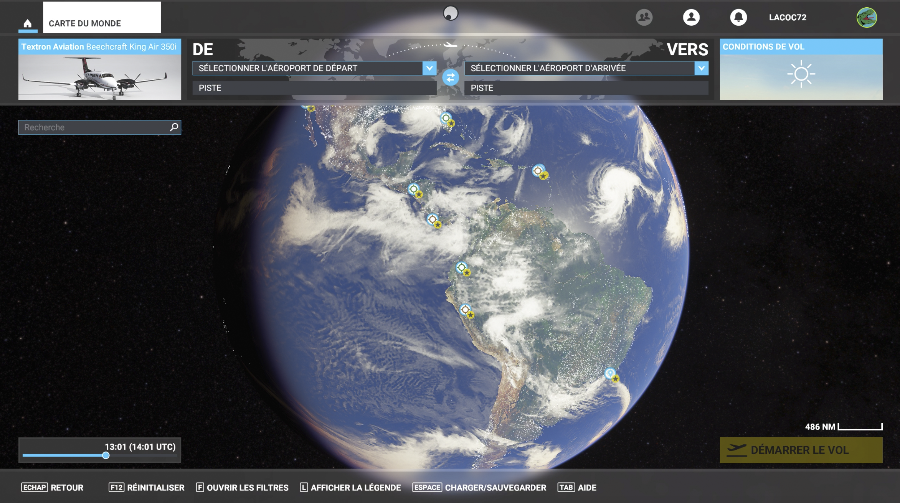Image resolution: width=900 pixels, height=503 pixels.
Task: Click the magnifying glass search icon
Action: pos(174,127)
